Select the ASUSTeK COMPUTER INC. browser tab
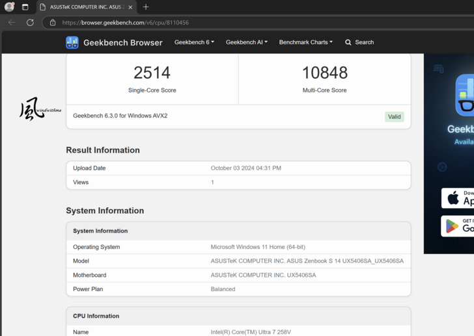Screen dimensions: 474x336 pos(85,7)
